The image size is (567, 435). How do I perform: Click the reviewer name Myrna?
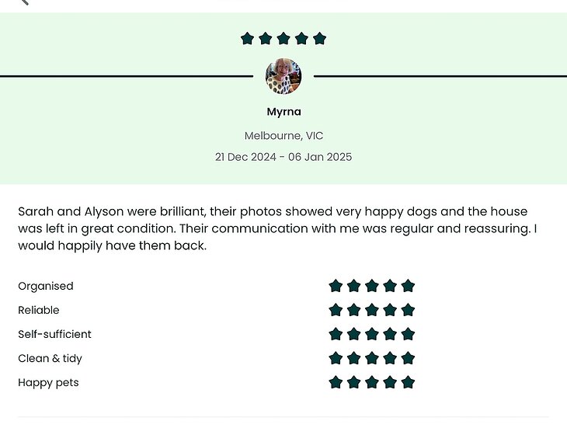pos(283,112)
